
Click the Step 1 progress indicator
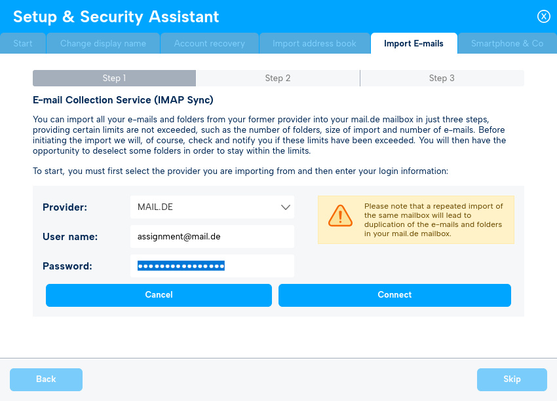tap(115, 78)
